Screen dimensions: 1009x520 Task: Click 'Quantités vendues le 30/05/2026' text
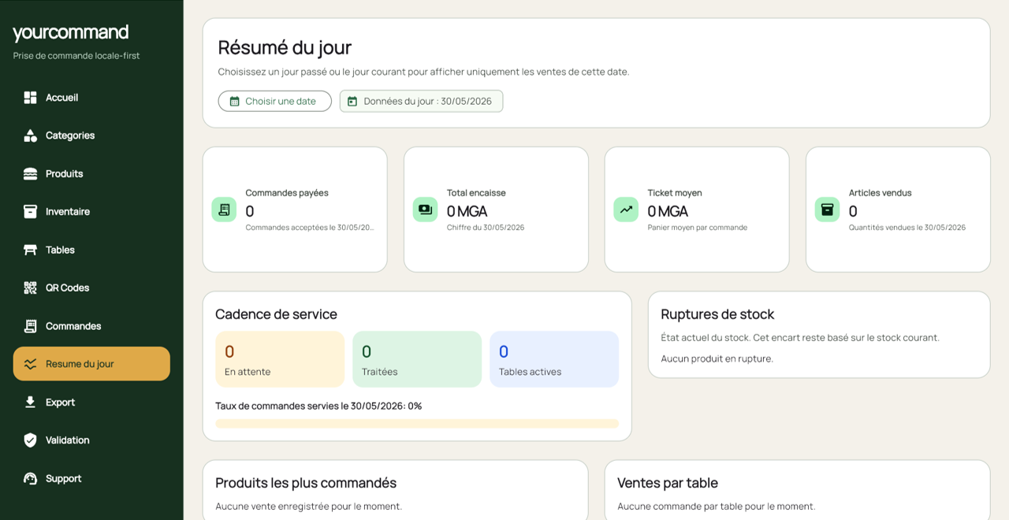click(x=907, y=228)
